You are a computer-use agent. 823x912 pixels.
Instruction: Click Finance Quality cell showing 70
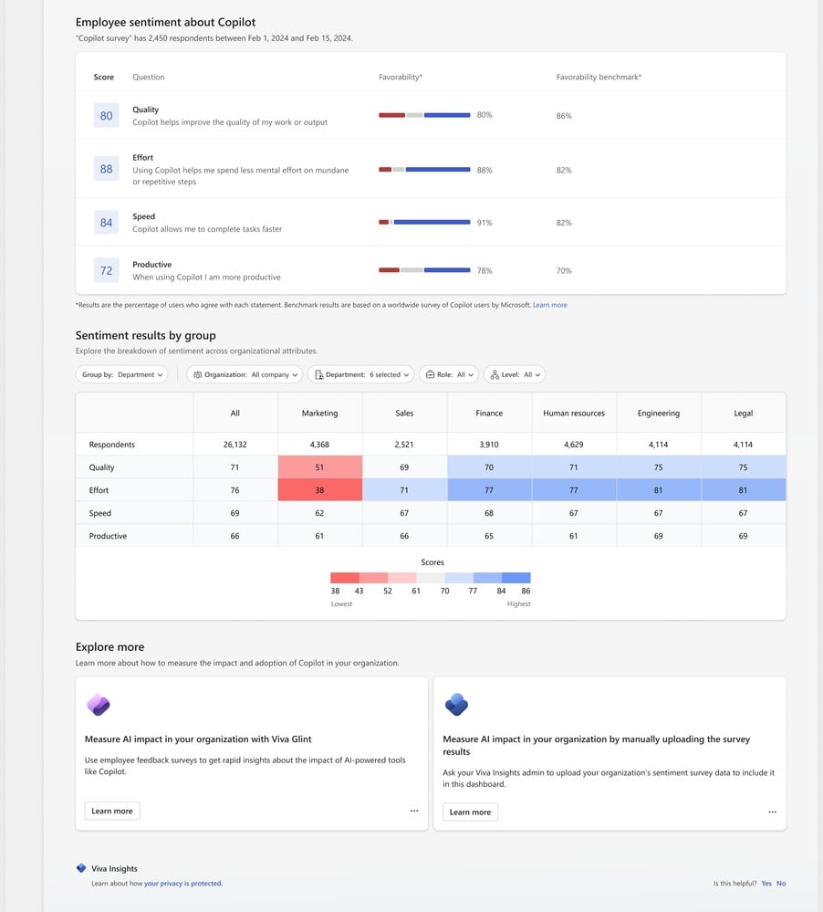point(489,467)
